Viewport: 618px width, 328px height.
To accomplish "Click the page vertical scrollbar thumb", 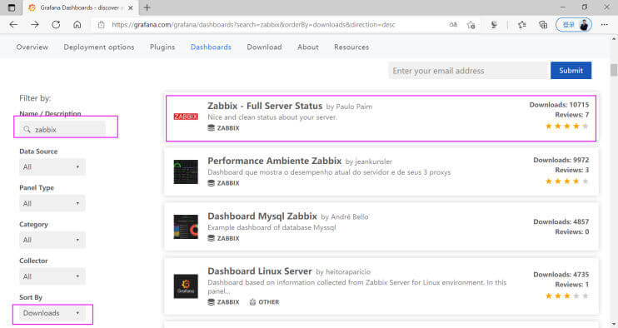I will (x=614, y=70).
